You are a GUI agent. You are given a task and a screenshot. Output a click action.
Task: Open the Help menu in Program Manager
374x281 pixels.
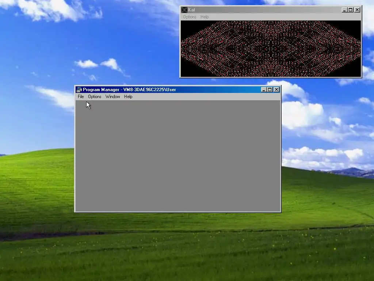click(128, 97)
